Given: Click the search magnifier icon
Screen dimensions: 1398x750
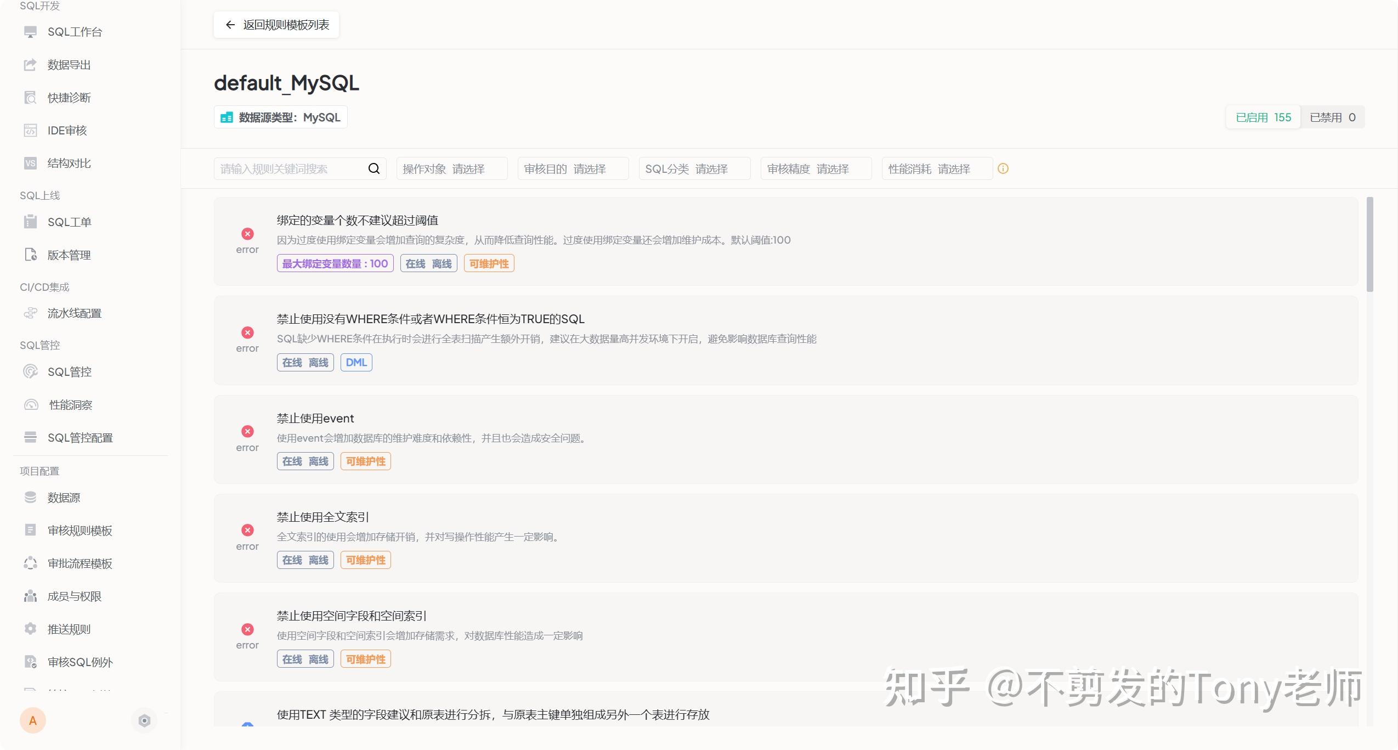Looking at the screenshot, I should [373, 168].
